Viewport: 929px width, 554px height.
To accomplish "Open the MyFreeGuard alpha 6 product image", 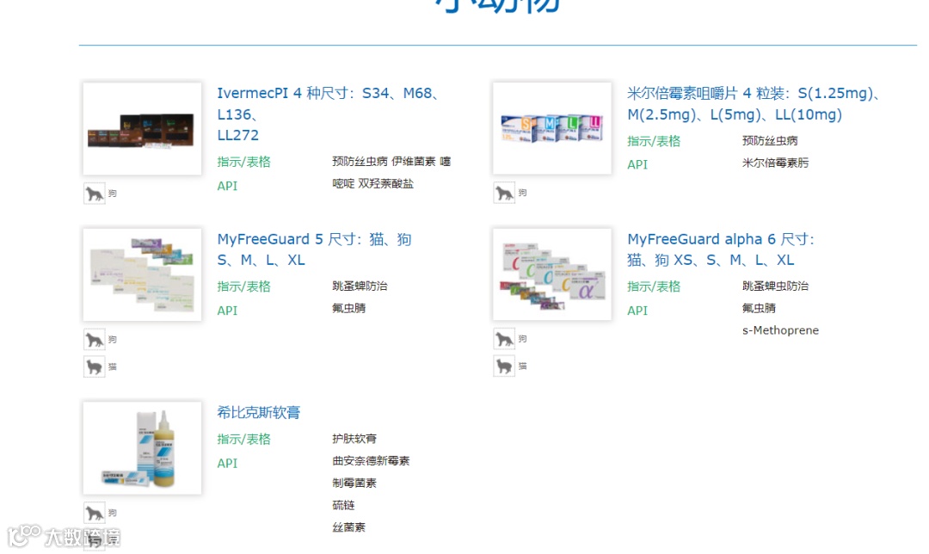I will click(x=552, y=274).
